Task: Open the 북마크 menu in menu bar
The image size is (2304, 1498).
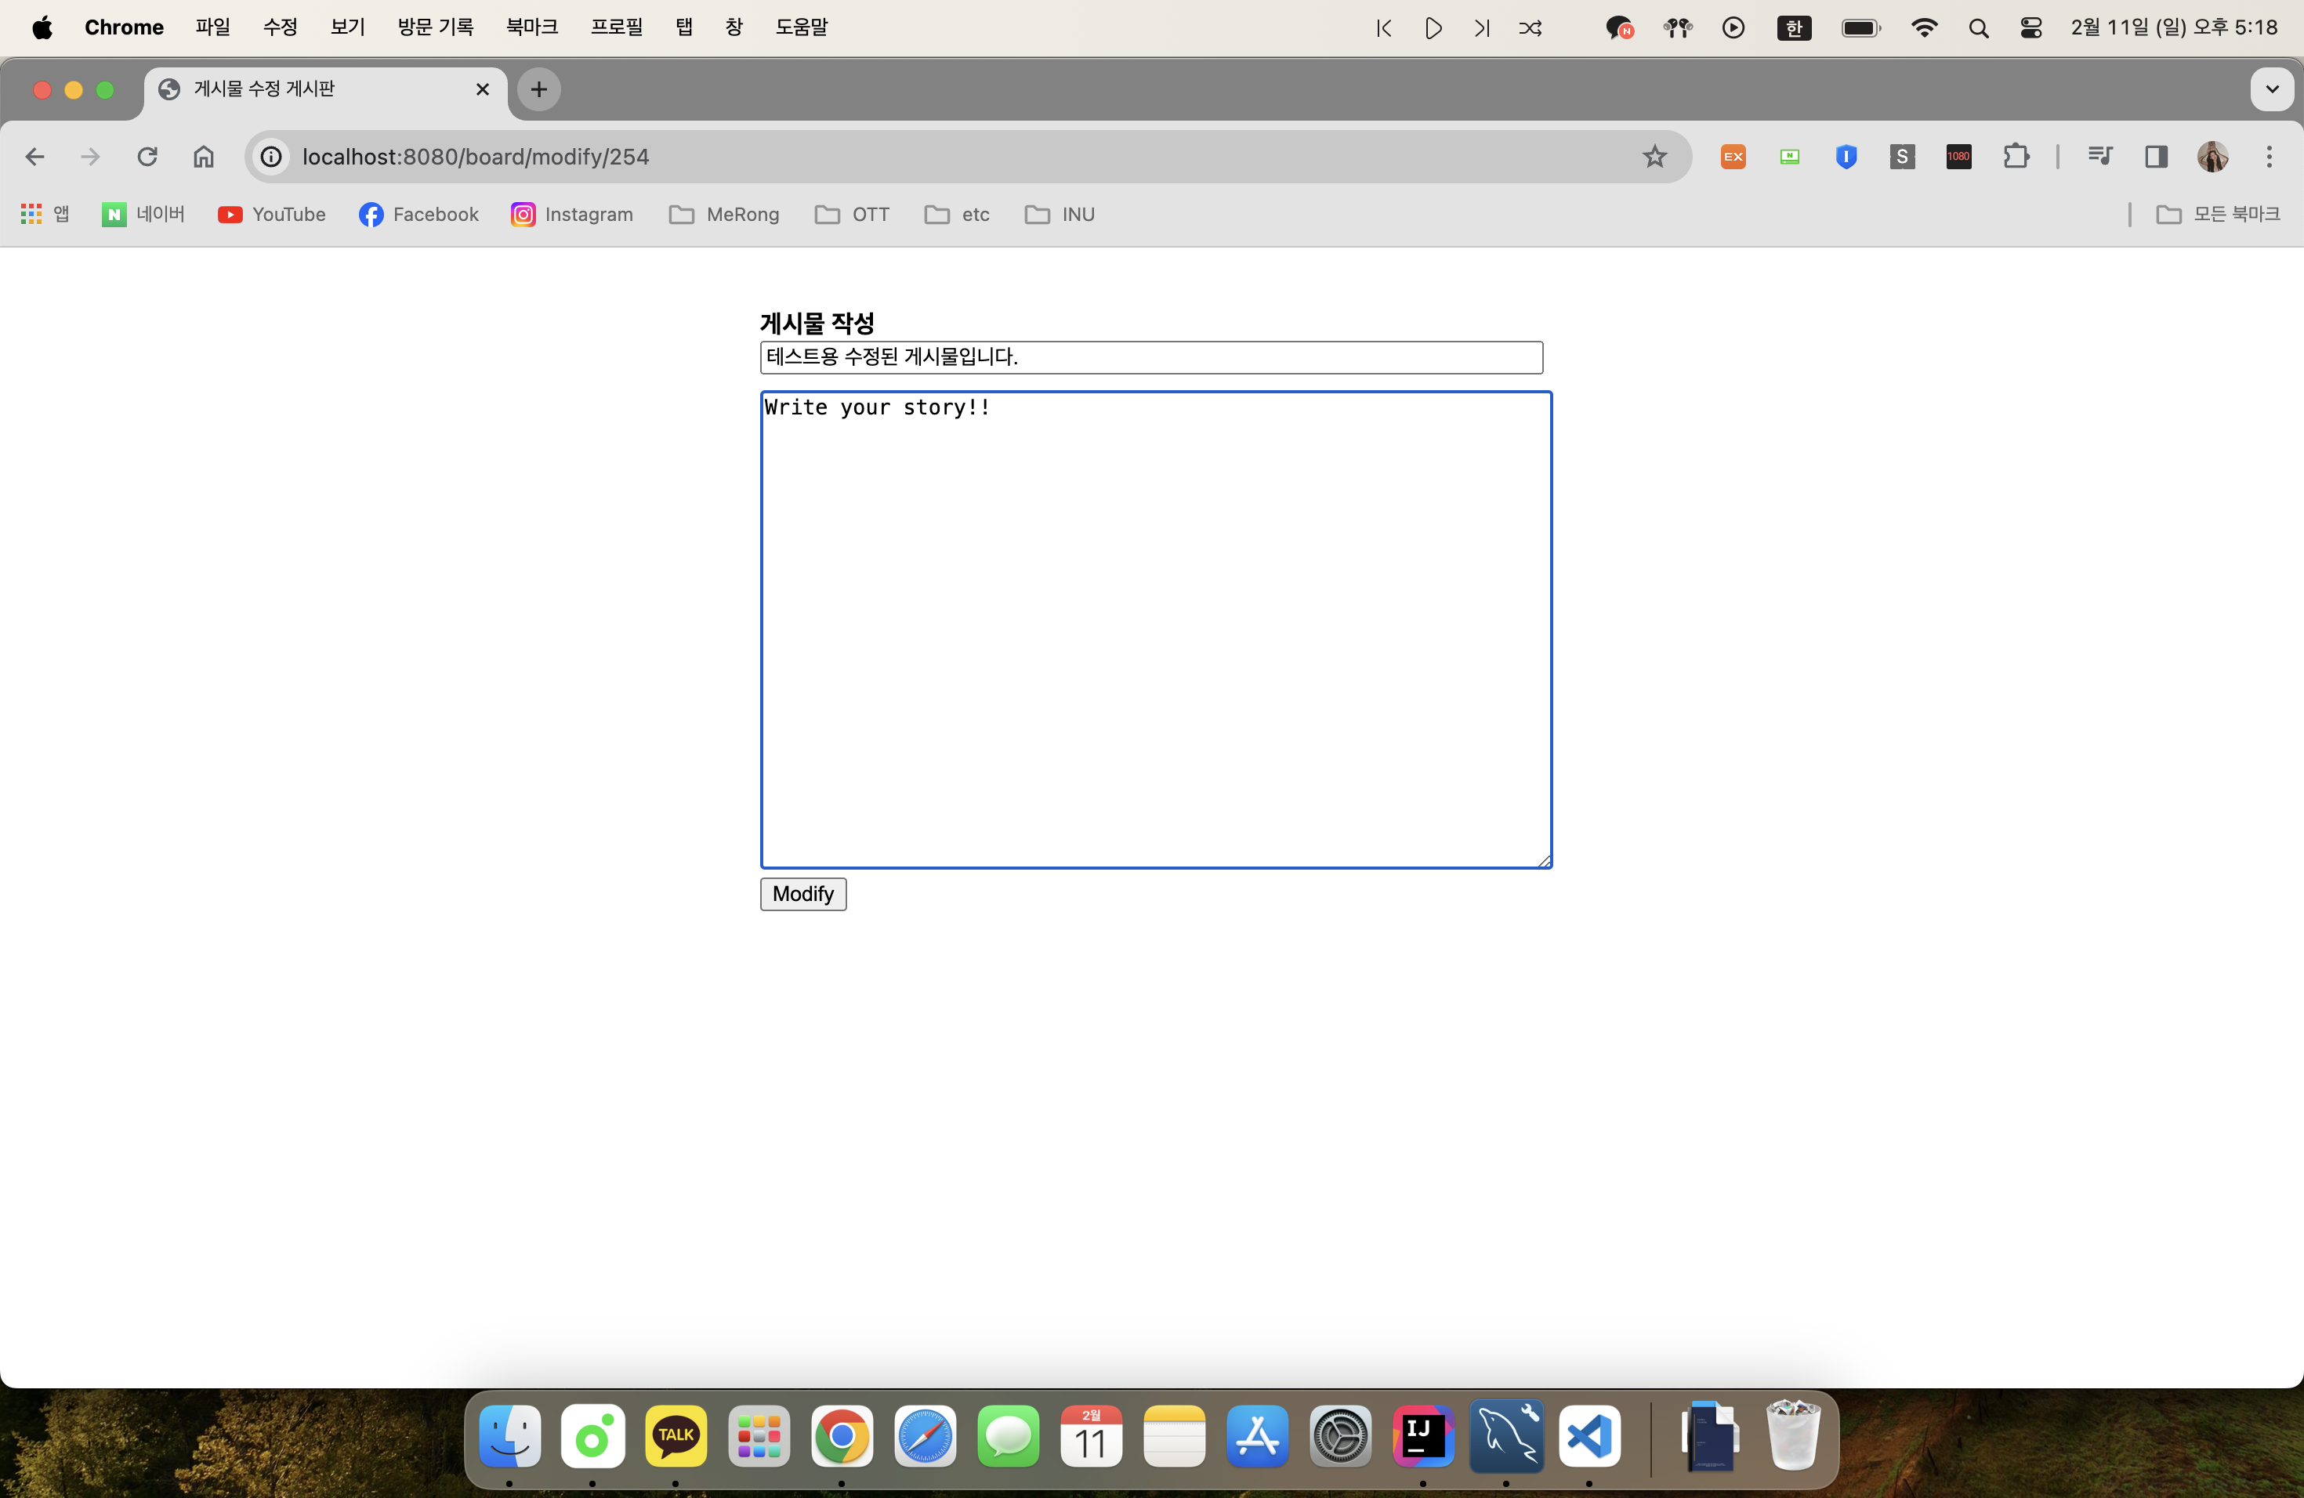Action: (531, 27)
